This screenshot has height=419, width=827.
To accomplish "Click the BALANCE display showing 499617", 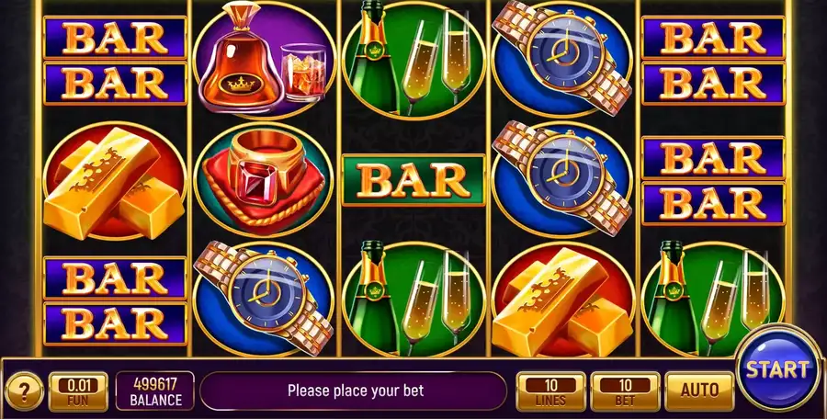I will [155, 391].
